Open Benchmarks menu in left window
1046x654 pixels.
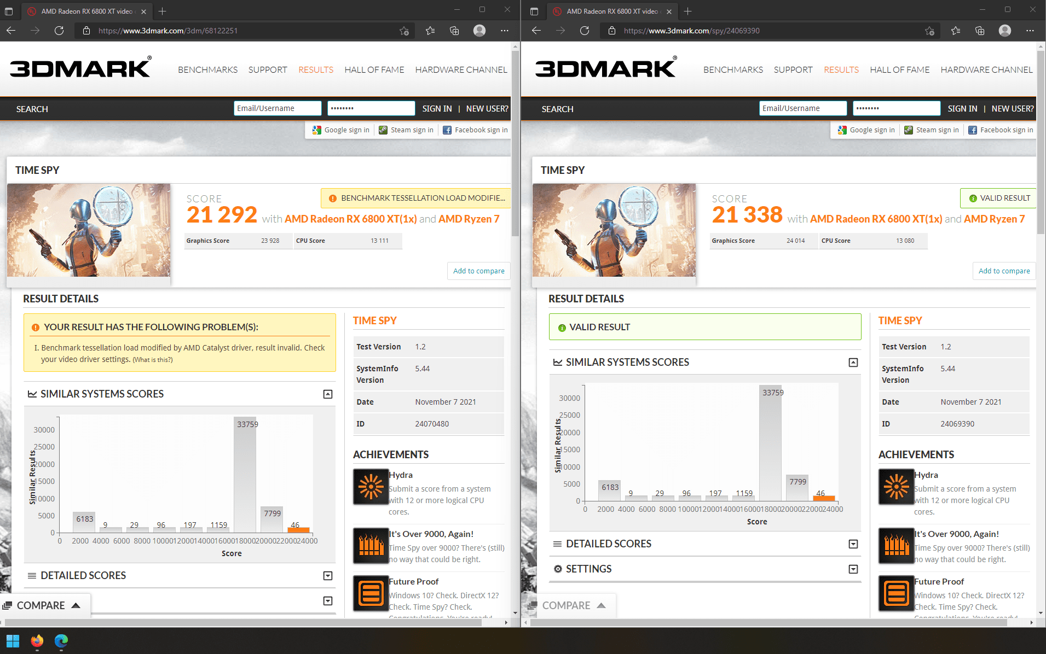click(207, 69)
